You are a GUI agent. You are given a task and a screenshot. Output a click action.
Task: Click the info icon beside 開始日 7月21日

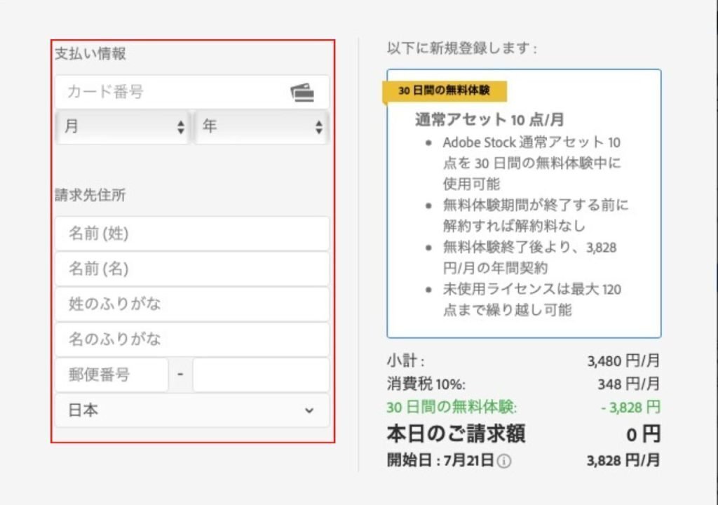pyautogui.click(x=503, y=462)
